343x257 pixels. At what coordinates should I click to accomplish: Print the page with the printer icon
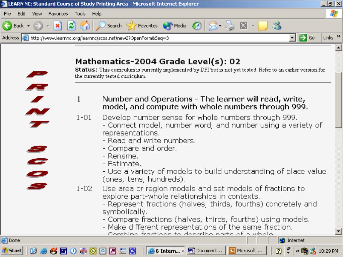pyautogui.click(x=230, y=26)
